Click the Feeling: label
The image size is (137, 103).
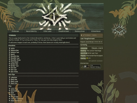(x=83, y=58)
